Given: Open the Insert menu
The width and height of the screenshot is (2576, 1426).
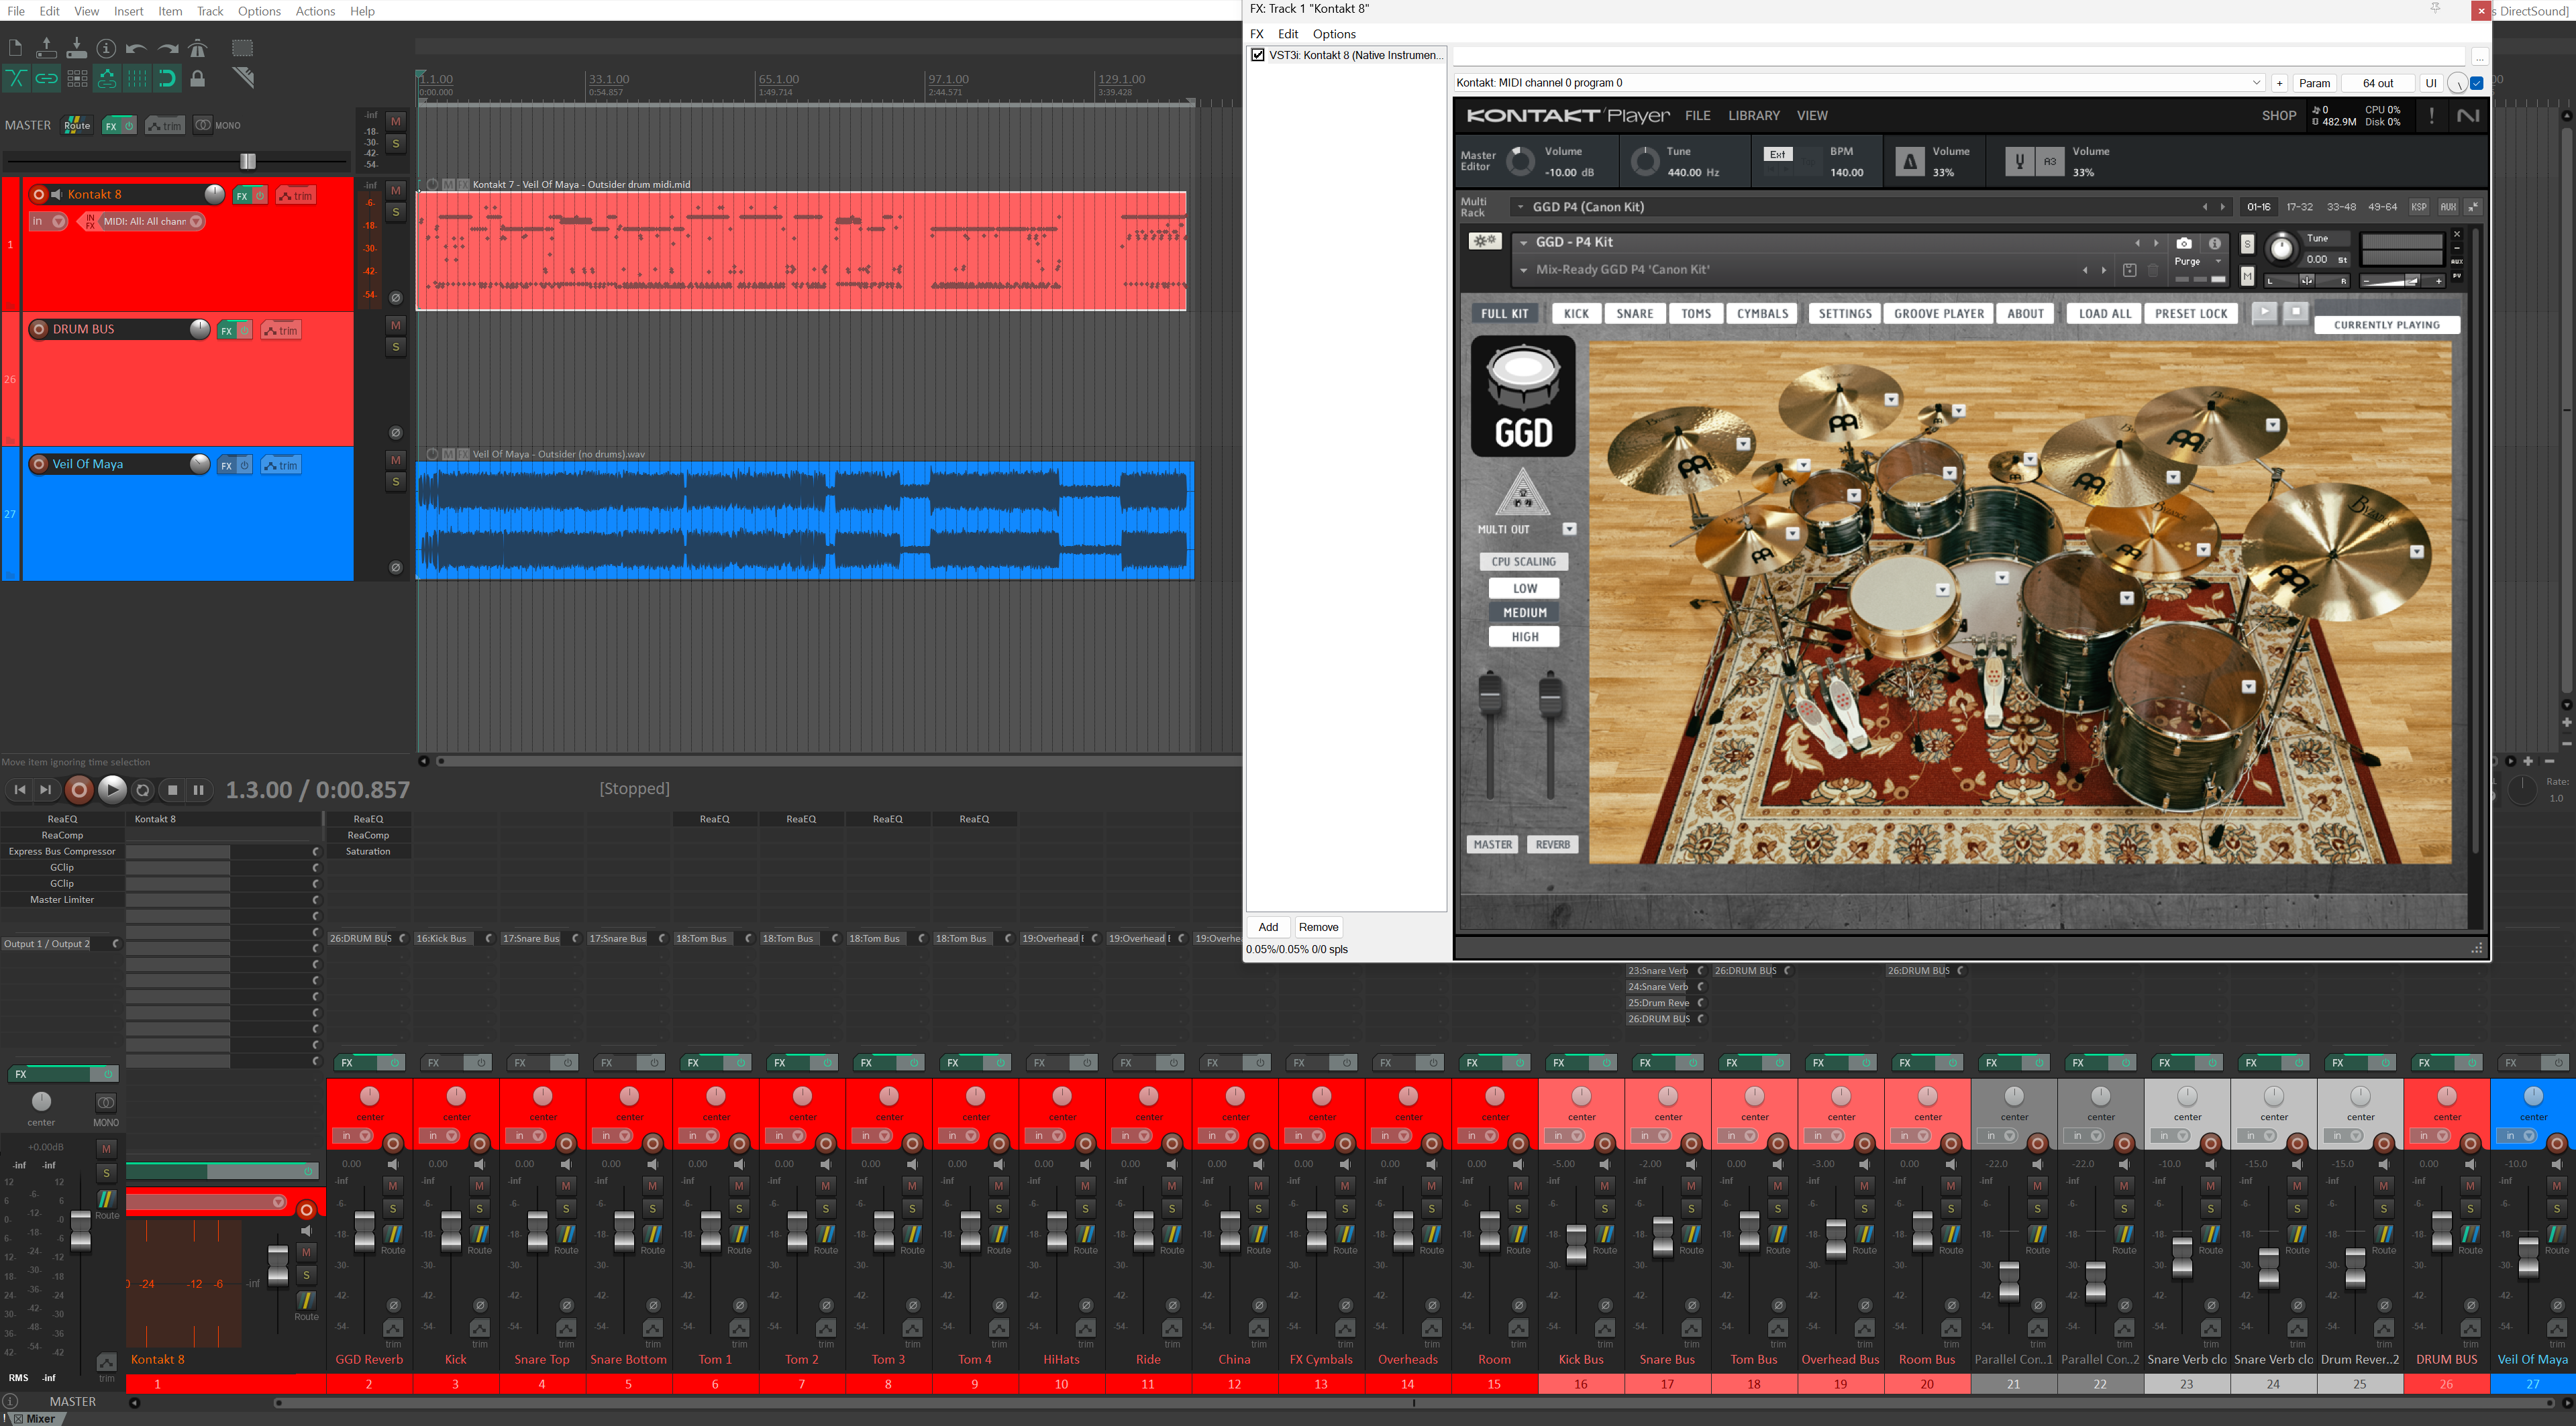Looking at the screenshot, I should click(128, 11).
